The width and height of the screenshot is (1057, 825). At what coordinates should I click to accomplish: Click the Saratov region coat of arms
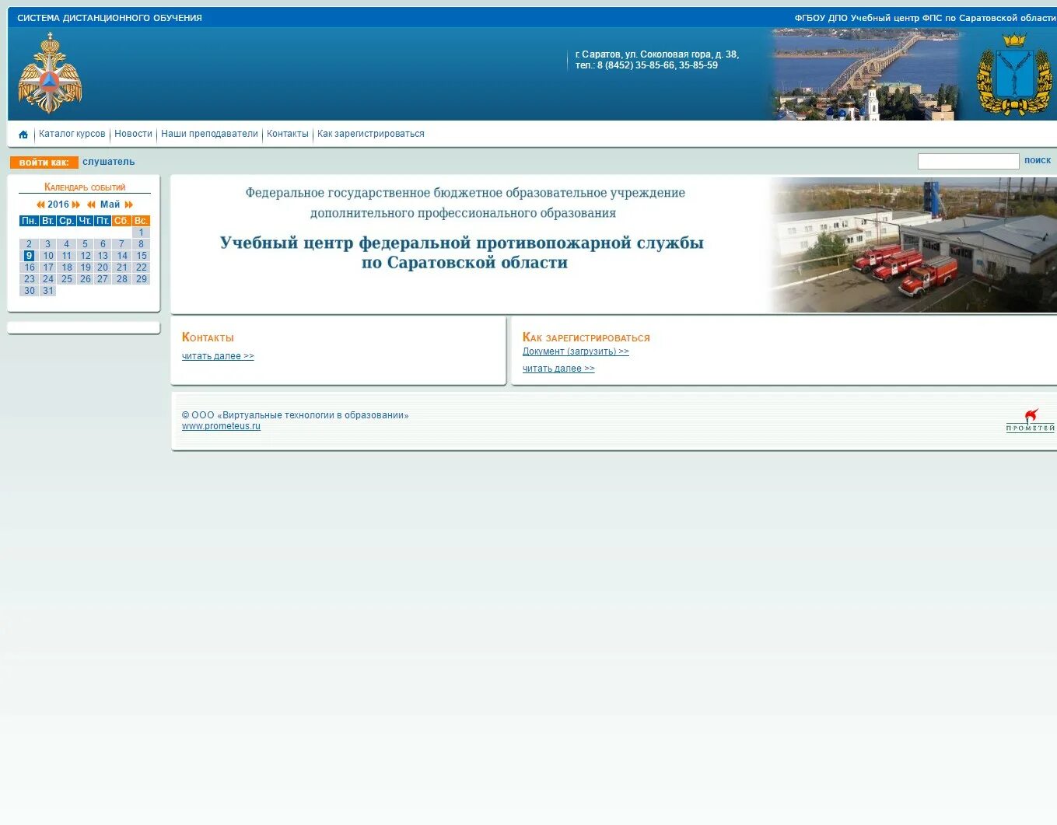[1014, 74]
